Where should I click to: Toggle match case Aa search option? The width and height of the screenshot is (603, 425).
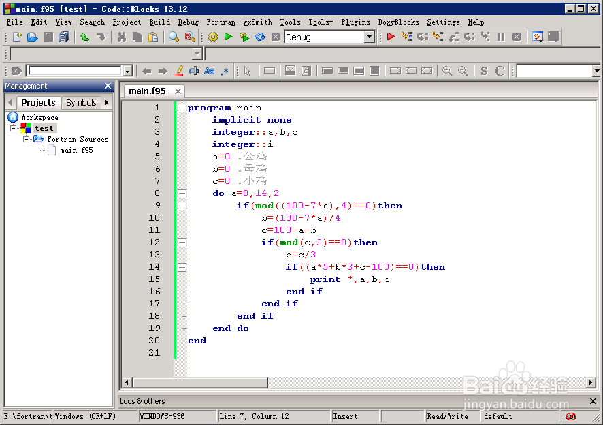point(209,71)
